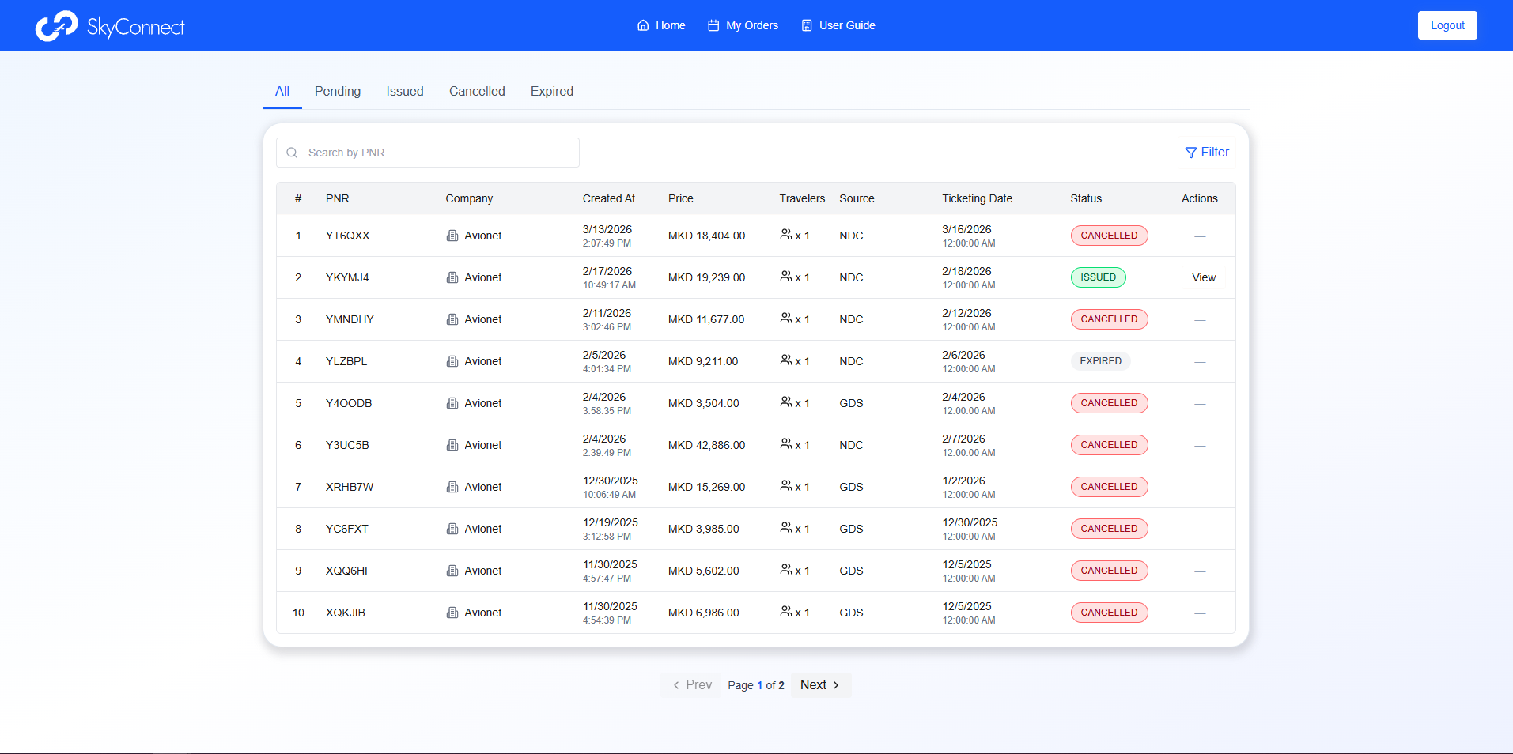Click the travelers icon in the YLZBPL row

[x=785, y=360]
